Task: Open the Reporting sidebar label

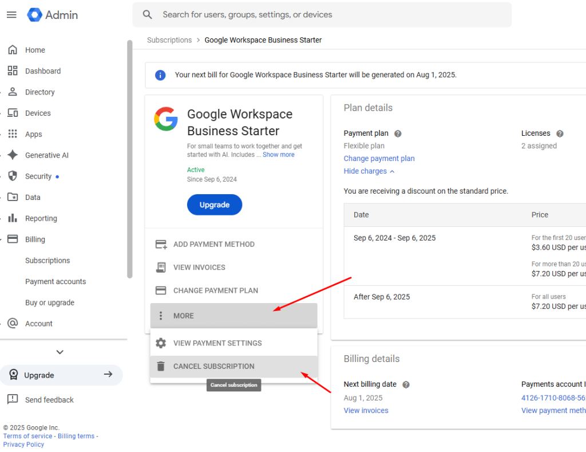Action: 41,218
